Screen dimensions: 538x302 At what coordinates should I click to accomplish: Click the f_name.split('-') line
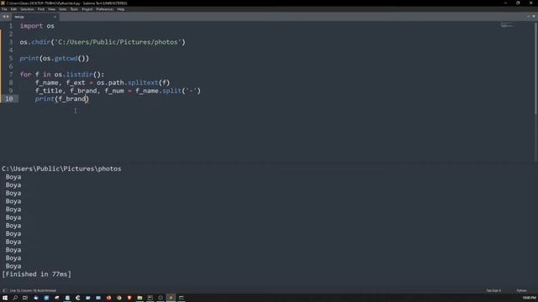pos(118,91)
